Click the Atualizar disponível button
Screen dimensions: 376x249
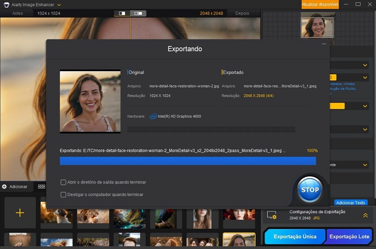pos(320,4)
